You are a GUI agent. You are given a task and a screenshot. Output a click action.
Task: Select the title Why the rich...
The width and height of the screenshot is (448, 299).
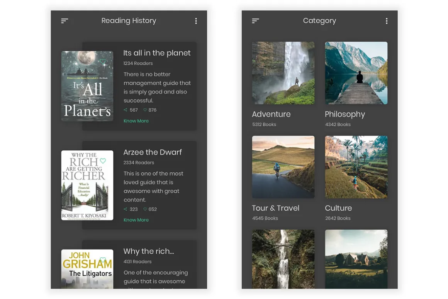[x=149, y=251]
